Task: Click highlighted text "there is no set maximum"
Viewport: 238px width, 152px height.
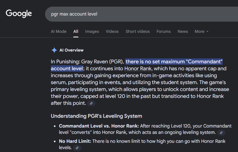Action: coord(155,62)
